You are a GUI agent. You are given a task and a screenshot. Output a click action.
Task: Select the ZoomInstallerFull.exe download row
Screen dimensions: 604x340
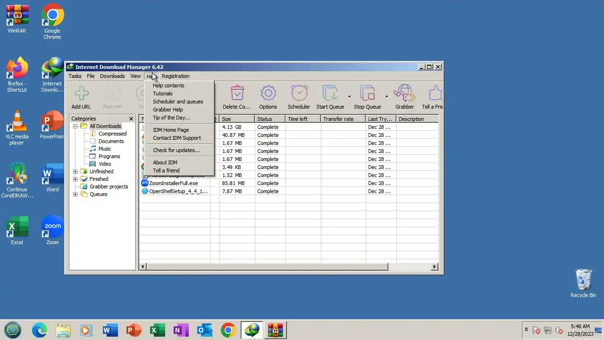click(x=289, y=183)
